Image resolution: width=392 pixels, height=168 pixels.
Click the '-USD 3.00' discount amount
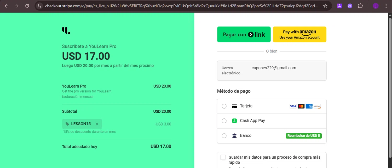point(163,124)
